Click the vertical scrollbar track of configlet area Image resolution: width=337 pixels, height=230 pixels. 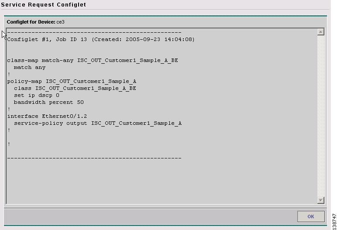click(x=320, y=116)
